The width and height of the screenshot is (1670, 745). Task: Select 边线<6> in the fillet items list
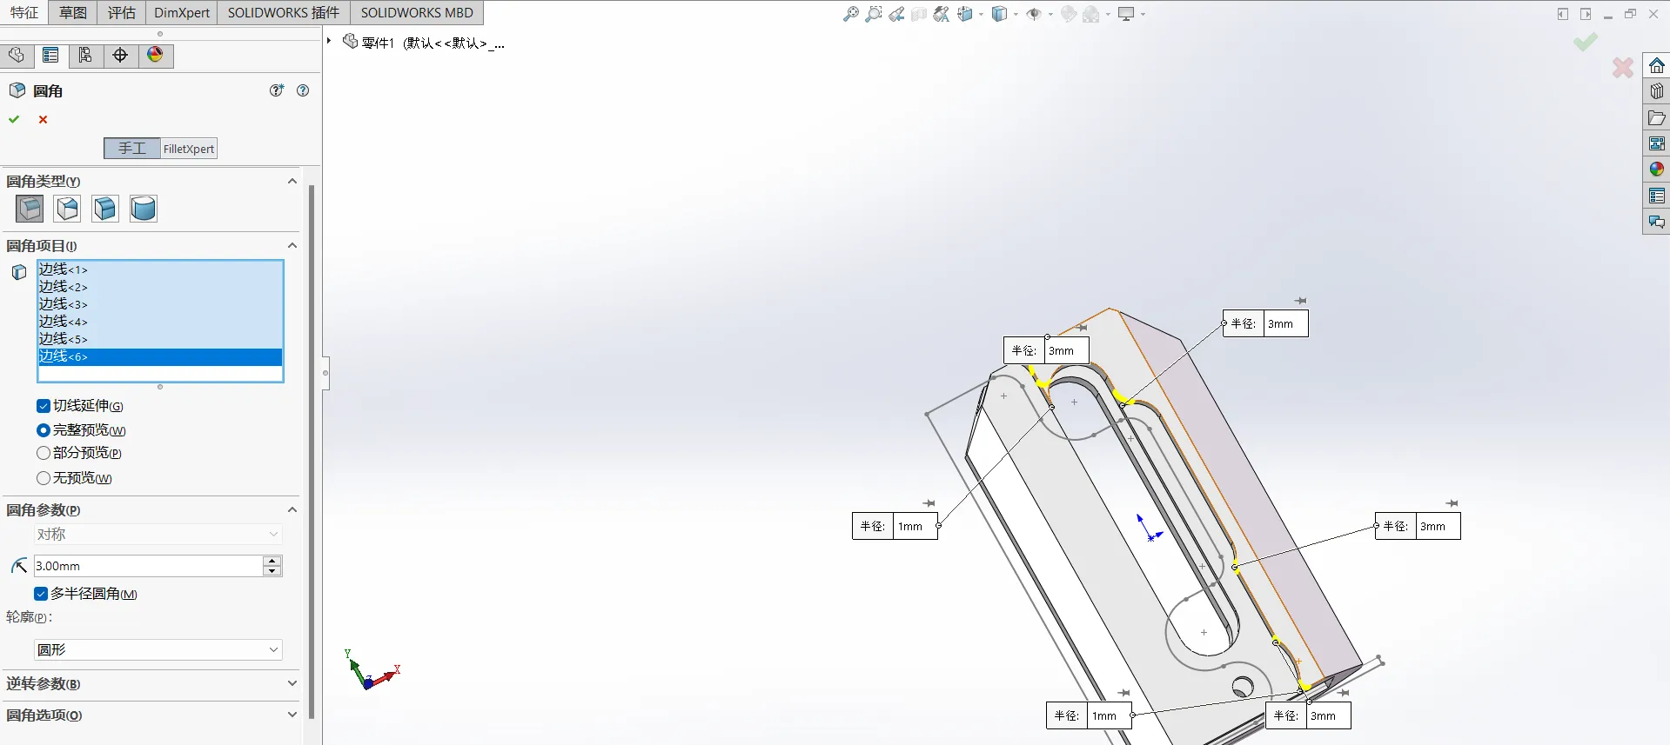coord(160,356)
